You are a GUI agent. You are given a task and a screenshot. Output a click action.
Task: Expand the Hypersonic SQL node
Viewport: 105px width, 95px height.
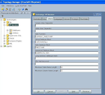point(4,36)
